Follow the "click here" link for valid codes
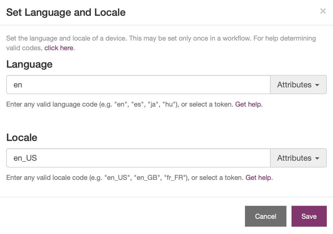This screenshot has height=234, width=333. [x=59, y=48]
